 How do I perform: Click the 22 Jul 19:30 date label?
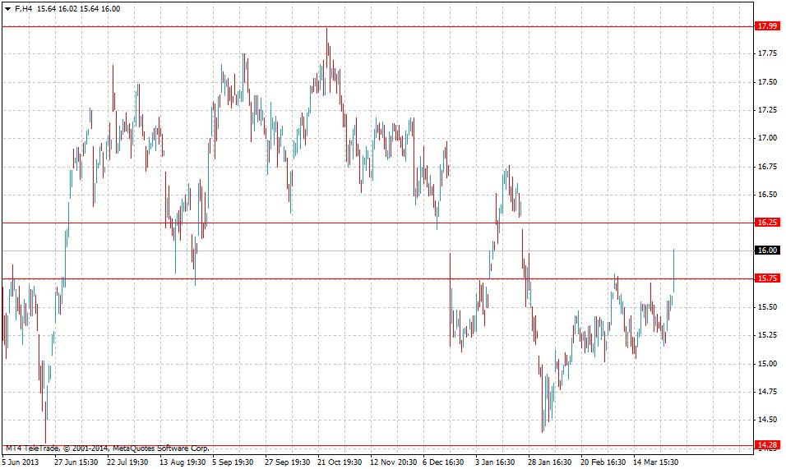(x=127, y=462)
